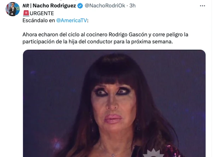Viewport: 213px width, 157px height.
Task: Click the italic NR logo in name
Action: tap(26, 6)
